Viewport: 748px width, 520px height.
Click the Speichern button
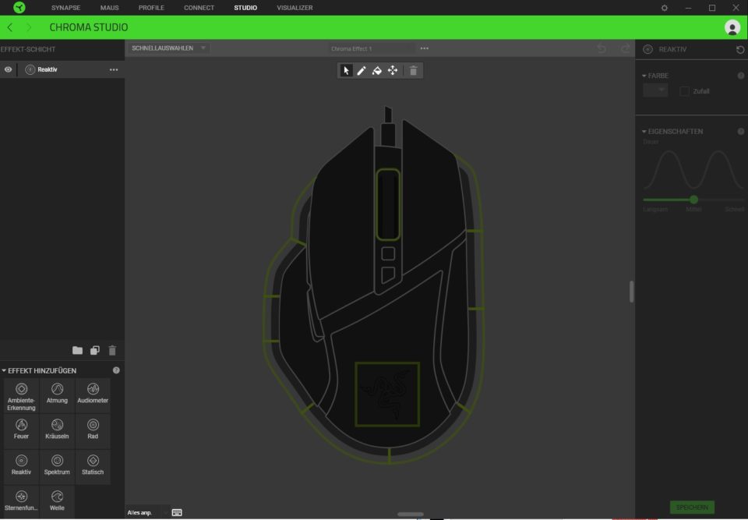(691, 508)
